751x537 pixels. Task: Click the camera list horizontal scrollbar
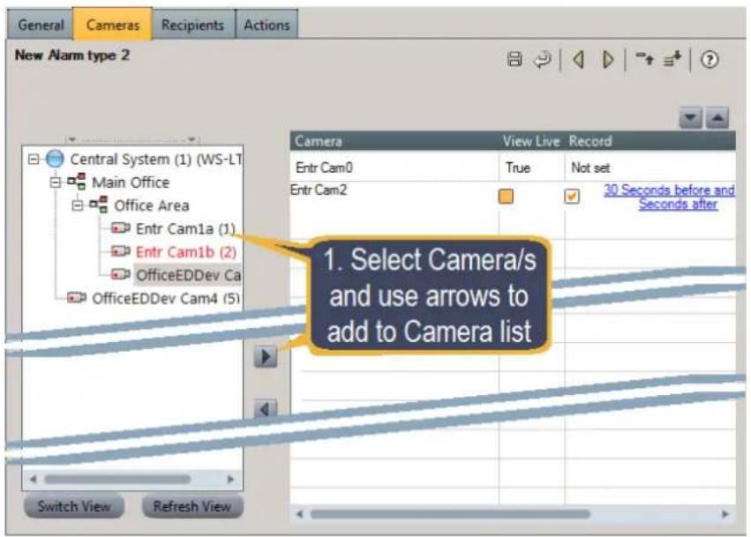point(450,514)
